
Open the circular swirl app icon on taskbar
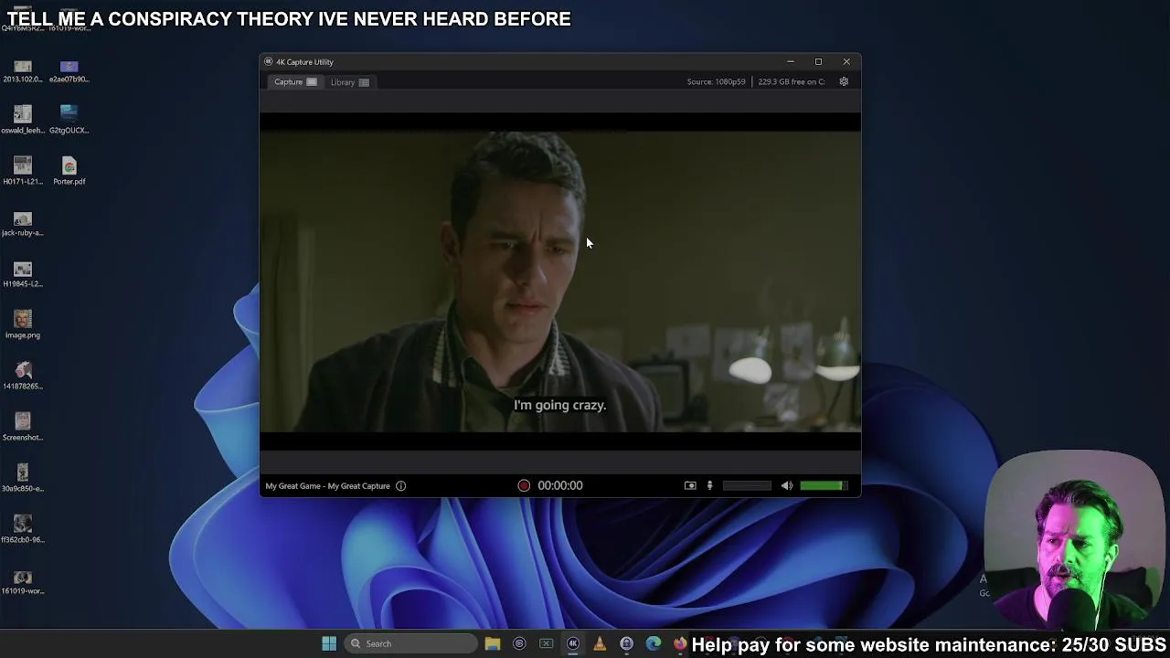coord(519,643)
